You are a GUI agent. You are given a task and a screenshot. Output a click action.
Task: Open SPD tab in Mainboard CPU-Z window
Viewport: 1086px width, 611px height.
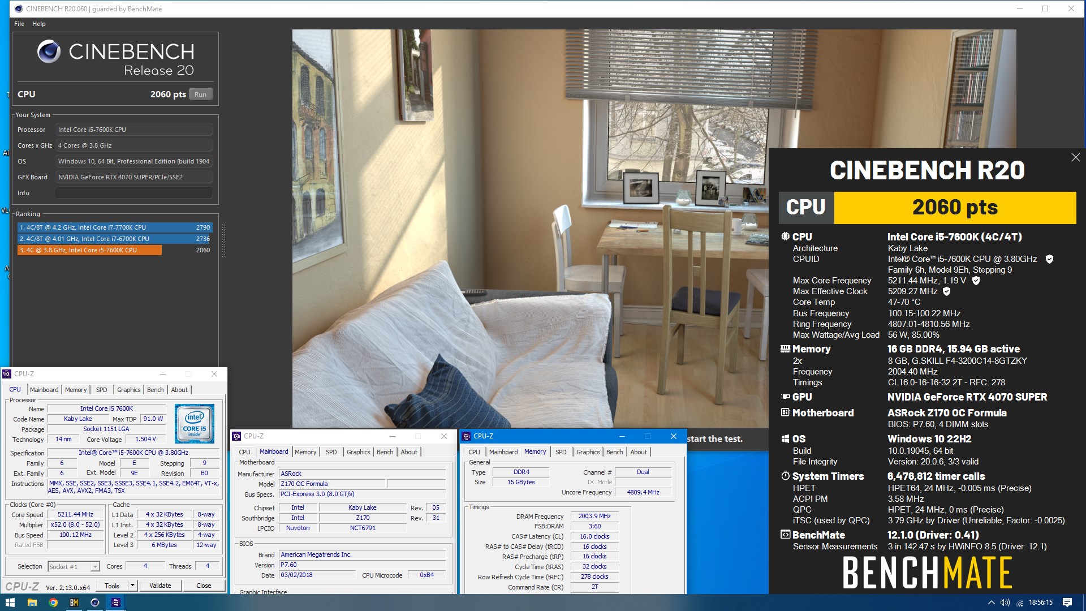[x=331, y=452]
